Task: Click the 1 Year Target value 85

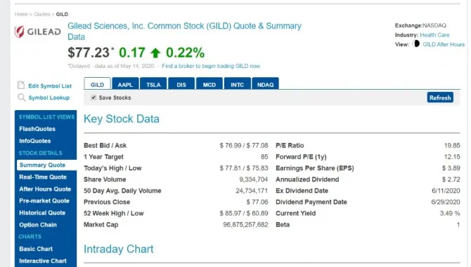Action: [264, 157]
